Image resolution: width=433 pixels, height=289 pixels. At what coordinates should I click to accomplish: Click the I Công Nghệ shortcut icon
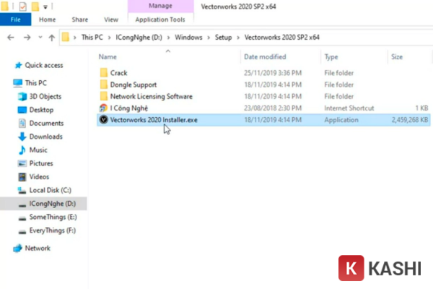click(103, 108)
